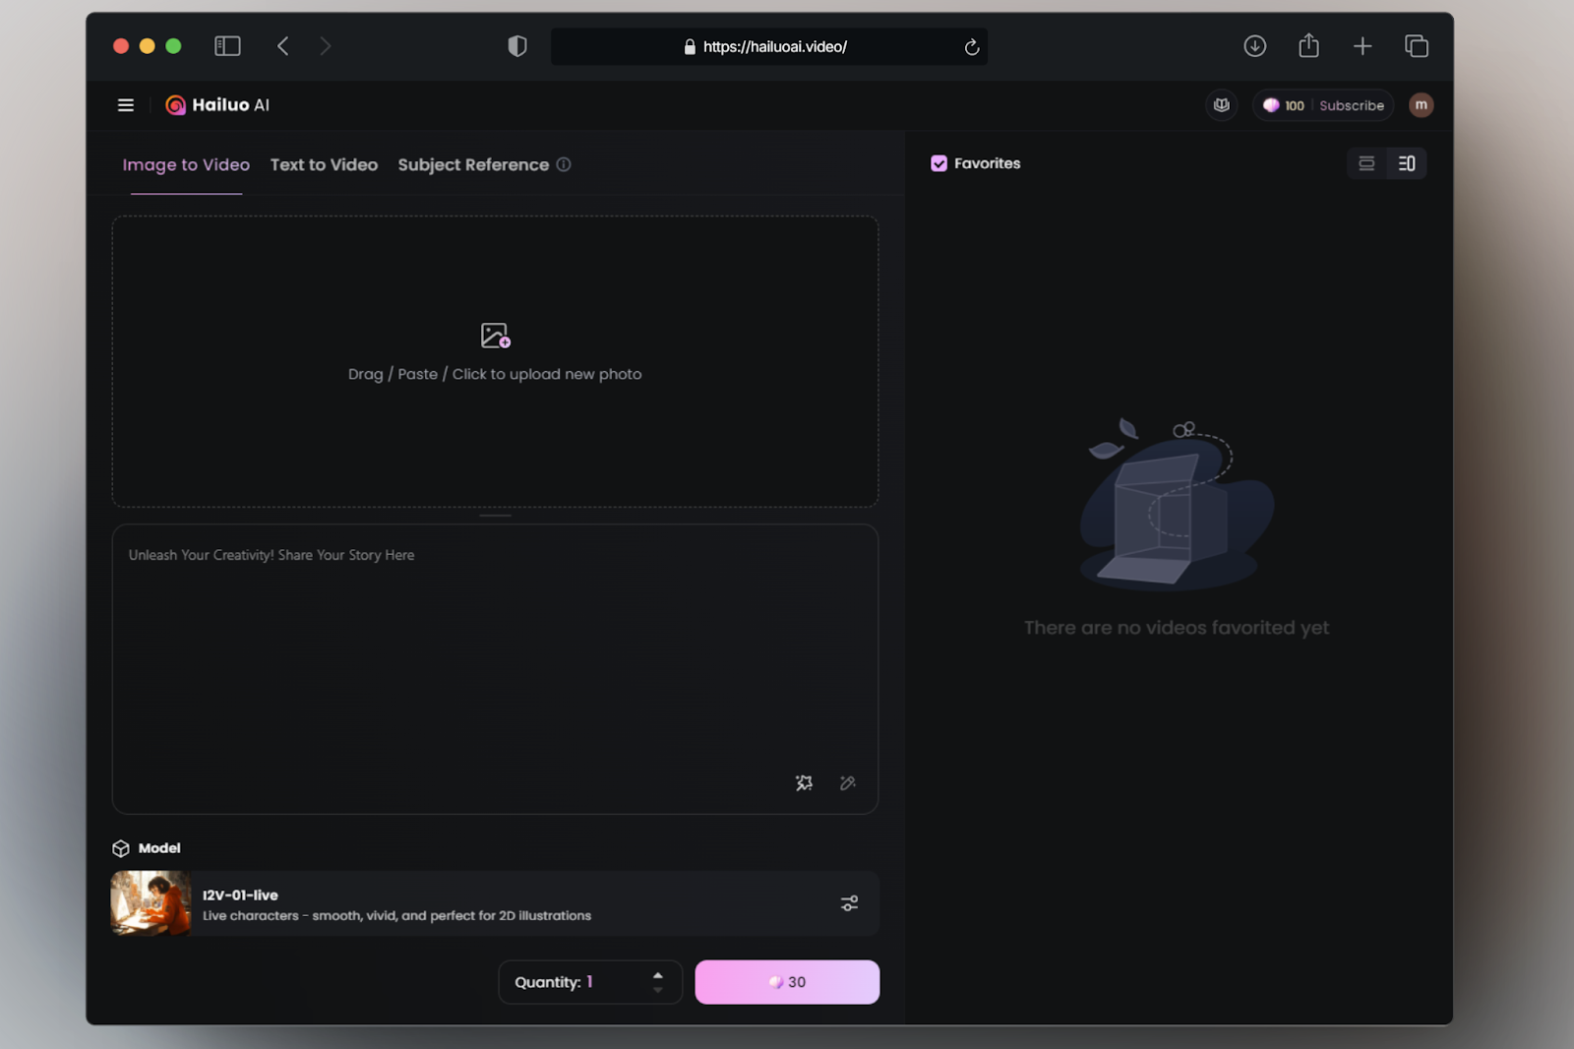Image resolution: width=1574 pixels, height=1049 pixels.
Task: Check the 100 credits balance
Action: (x=1284, y=105)
